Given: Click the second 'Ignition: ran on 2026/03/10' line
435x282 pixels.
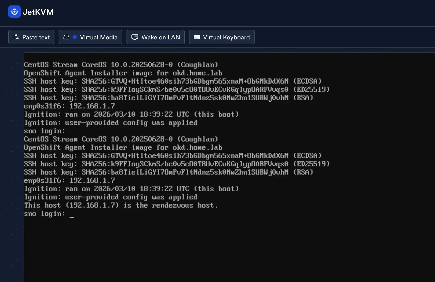Looking at the screenshot, I should (131, 189).
